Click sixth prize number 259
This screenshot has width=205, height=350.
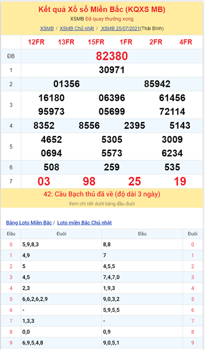pyautogui.click(x=112, y=167)
